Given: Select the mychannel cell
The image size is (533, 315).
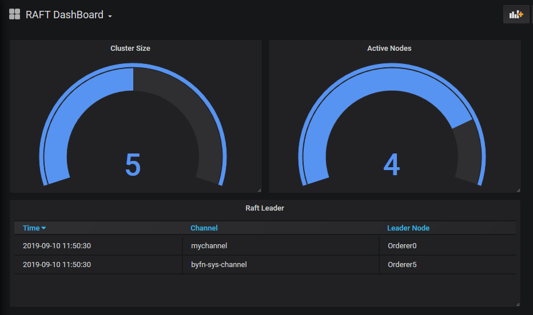Looking at the screenshot, I should tap(281, 246).
